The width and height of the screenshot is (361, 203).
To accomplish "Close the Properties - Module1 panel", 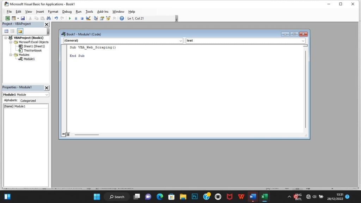I will [47, 88].
